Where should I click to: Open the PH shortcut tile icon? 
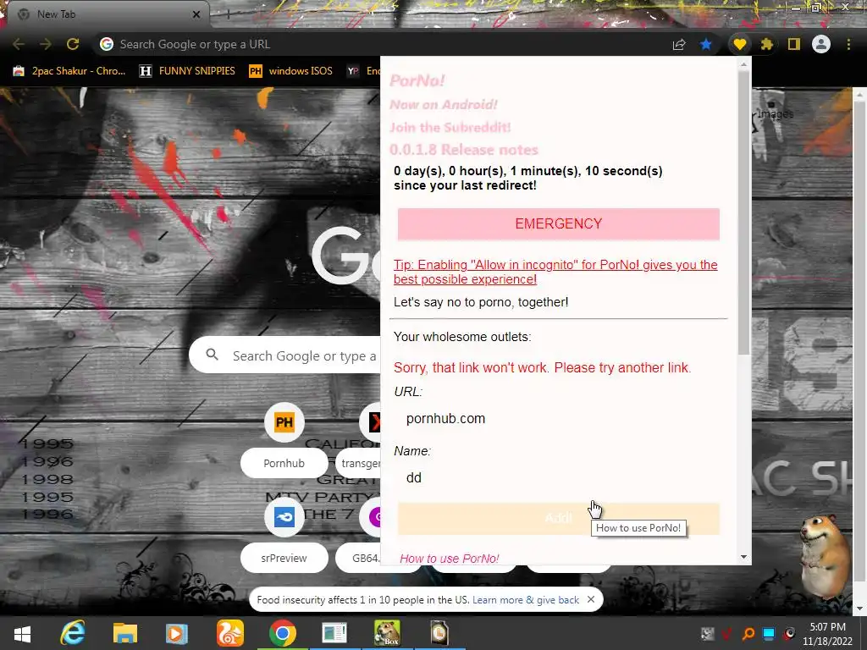[x=284, y=422]
